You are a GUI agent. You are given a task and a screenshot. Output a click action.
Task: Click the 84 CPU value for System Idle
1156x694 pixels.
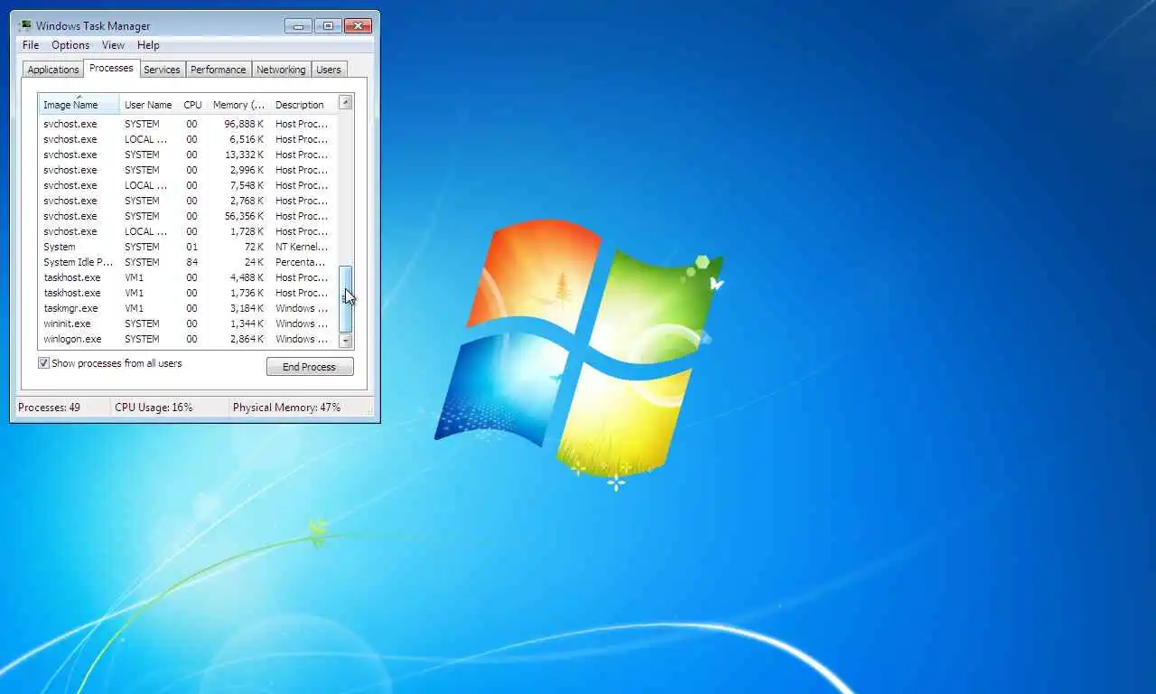tap(191, 262)
